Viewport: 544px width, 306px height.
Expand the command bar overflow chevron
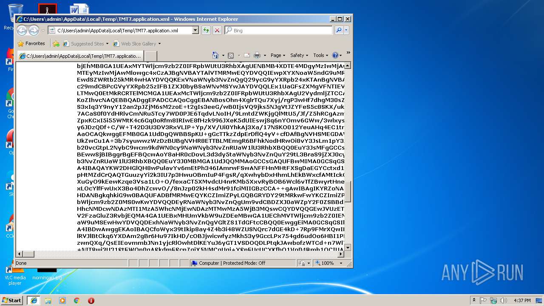(x=348, y=53)
